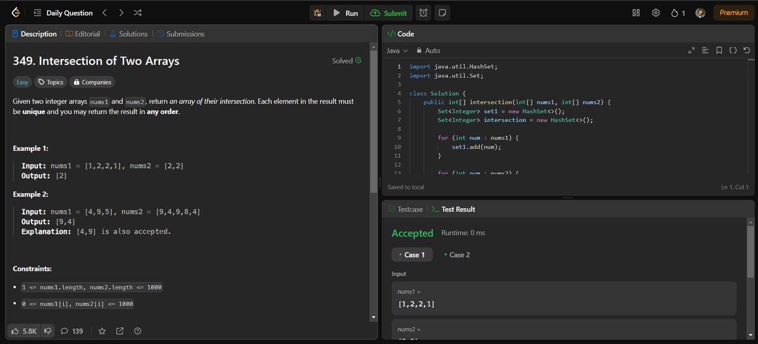Expand the Topics tag
Screen dimensions: 758x344
[x=51, y=82]
